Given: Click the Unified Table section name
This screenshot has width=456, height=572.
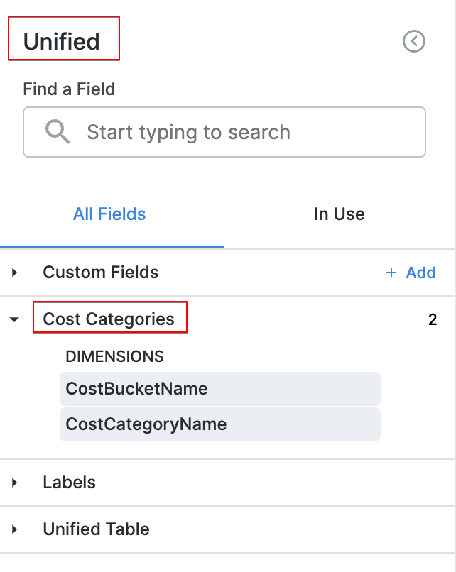Looking at the screenshot, I should click(96, 529).
